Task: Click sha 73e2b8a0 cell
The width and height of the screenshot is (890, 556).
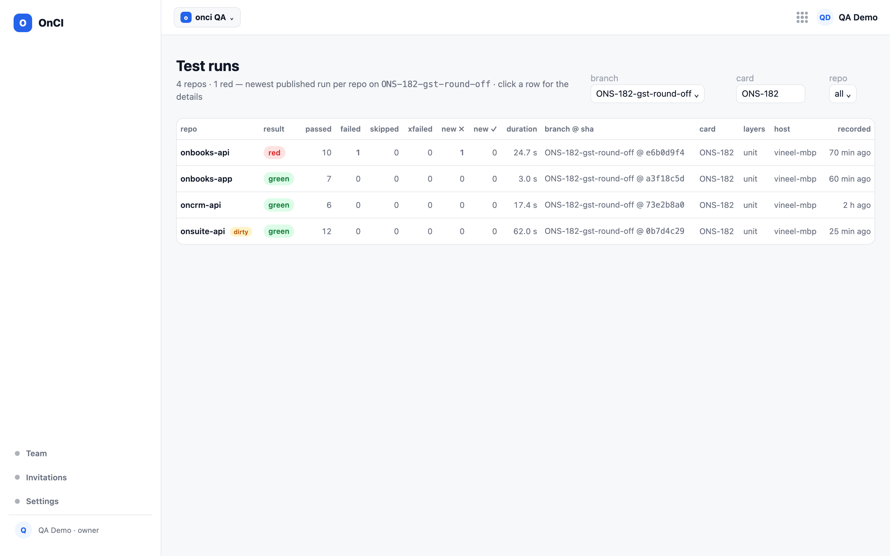Action: point(665,205)
